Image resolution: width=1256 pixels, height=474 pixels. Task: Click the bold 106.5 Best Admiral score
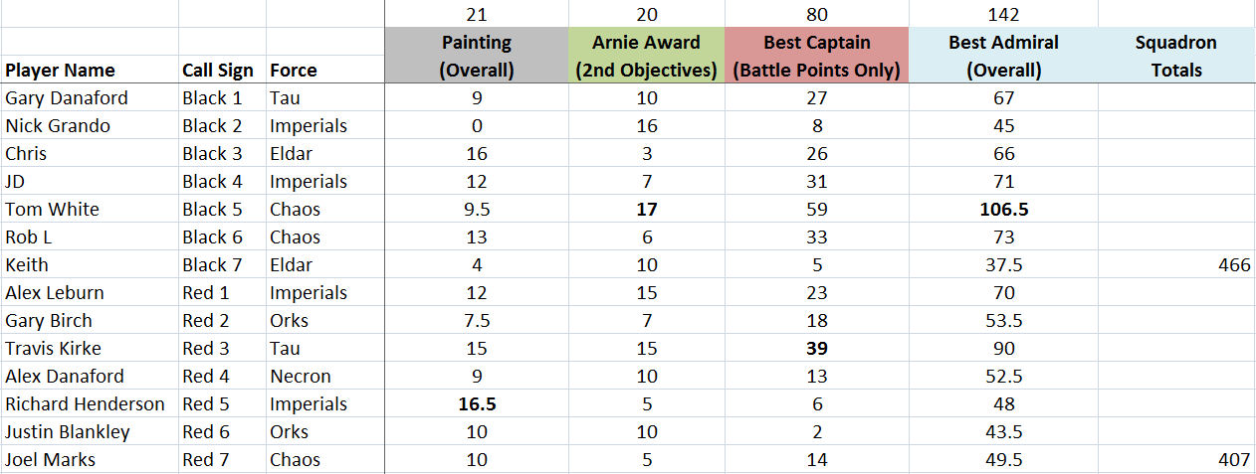1003,209
